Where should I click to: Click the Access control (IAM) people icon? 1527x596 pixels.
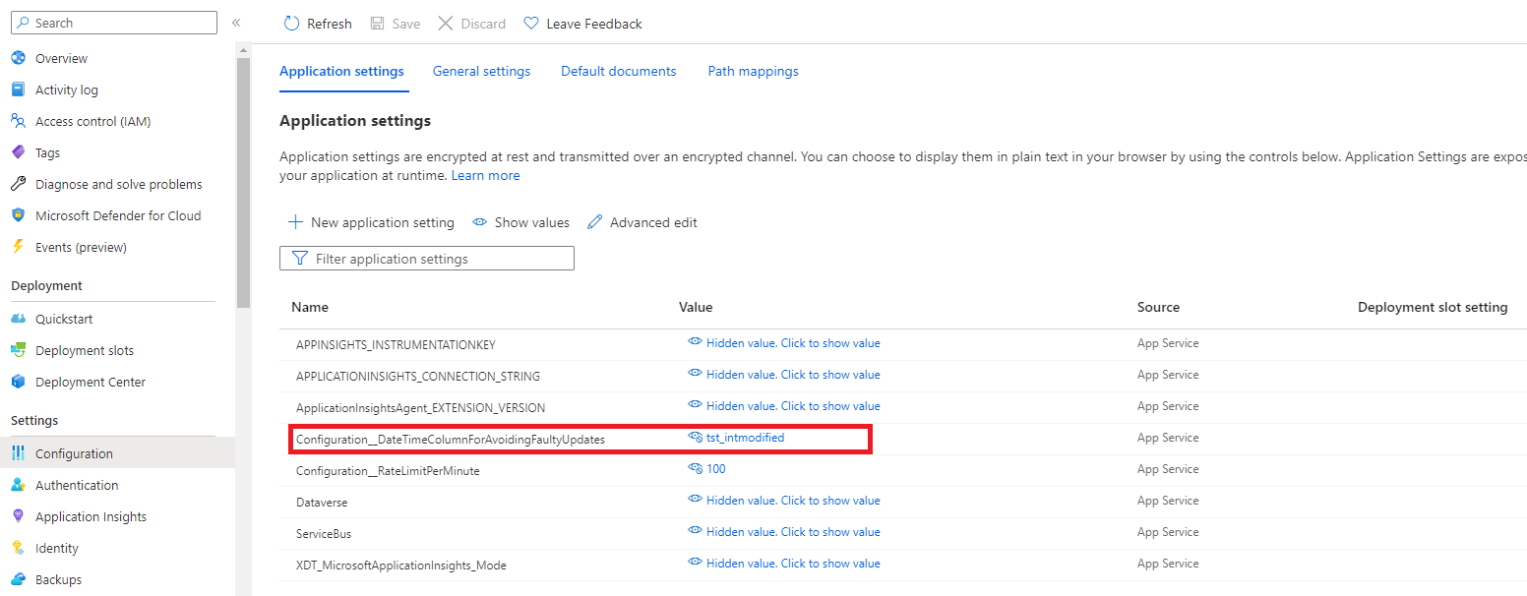18,121
